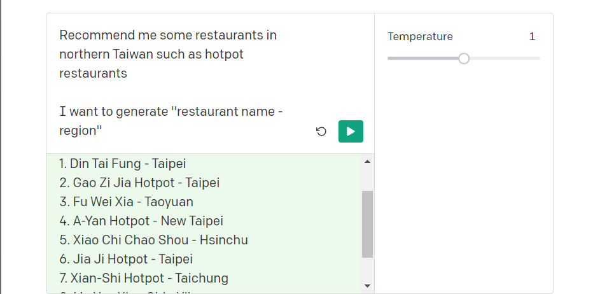Run the prompt with the green play button
Screen dimensions: 593x294
[351, 131]
